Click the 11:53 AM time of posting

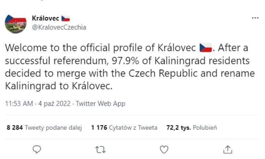click(19, 104)
